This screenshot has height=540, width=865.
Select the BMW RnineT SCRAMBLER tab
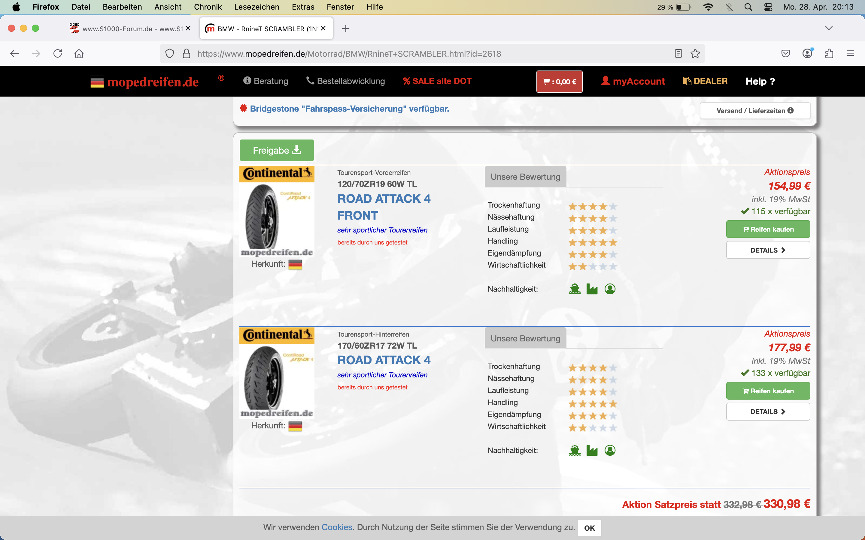pos(266,28)
